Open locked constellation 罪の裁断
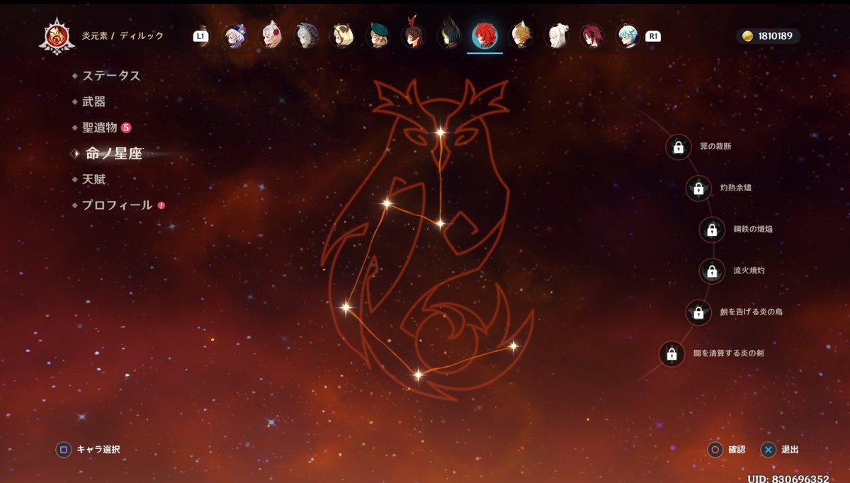Image resolution: width=850 pixels, height=483 pixels. point(679,147)
